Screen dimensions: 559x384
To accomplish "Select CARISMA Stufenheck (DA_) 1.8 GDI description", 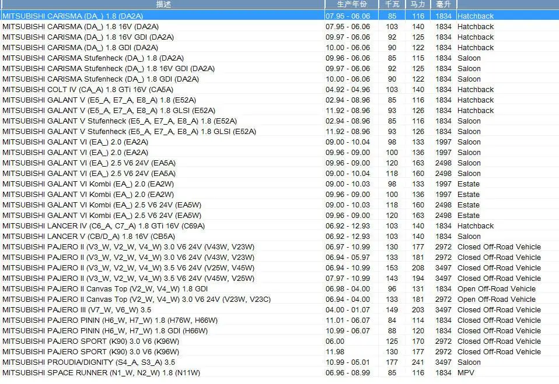I will [100, 79].
